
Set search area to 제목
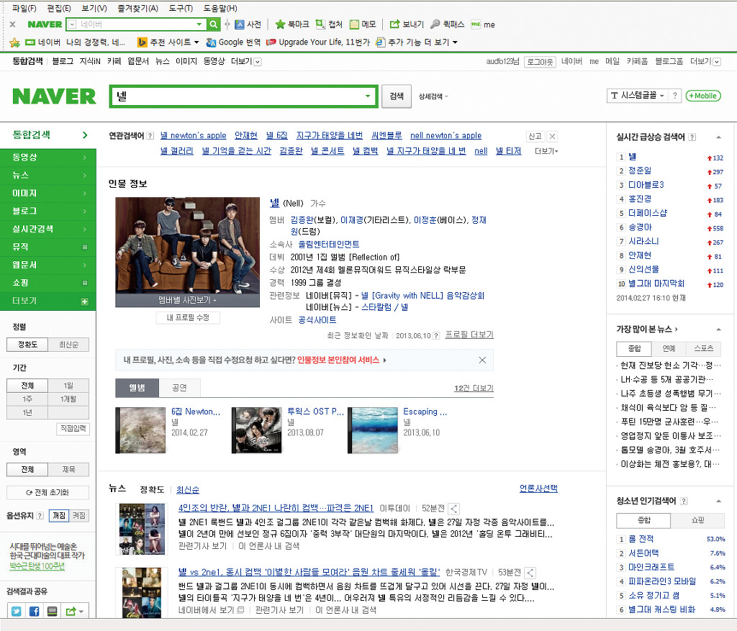click(68, 470)
